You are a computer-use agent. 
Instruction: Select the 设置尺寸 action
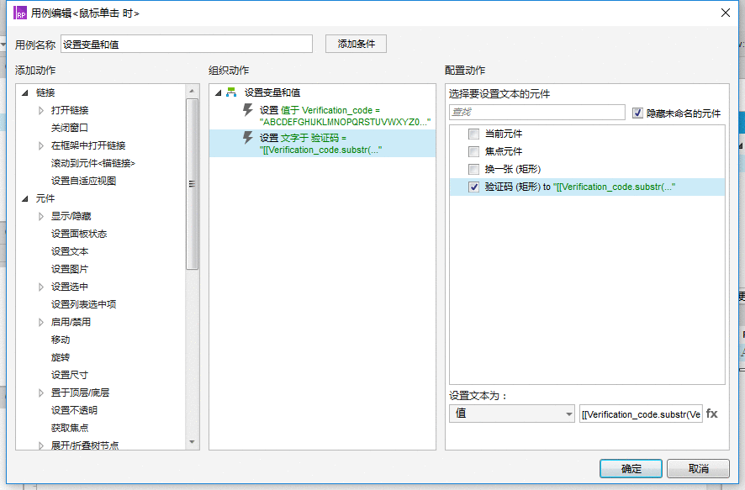click(x=69, y=375)
